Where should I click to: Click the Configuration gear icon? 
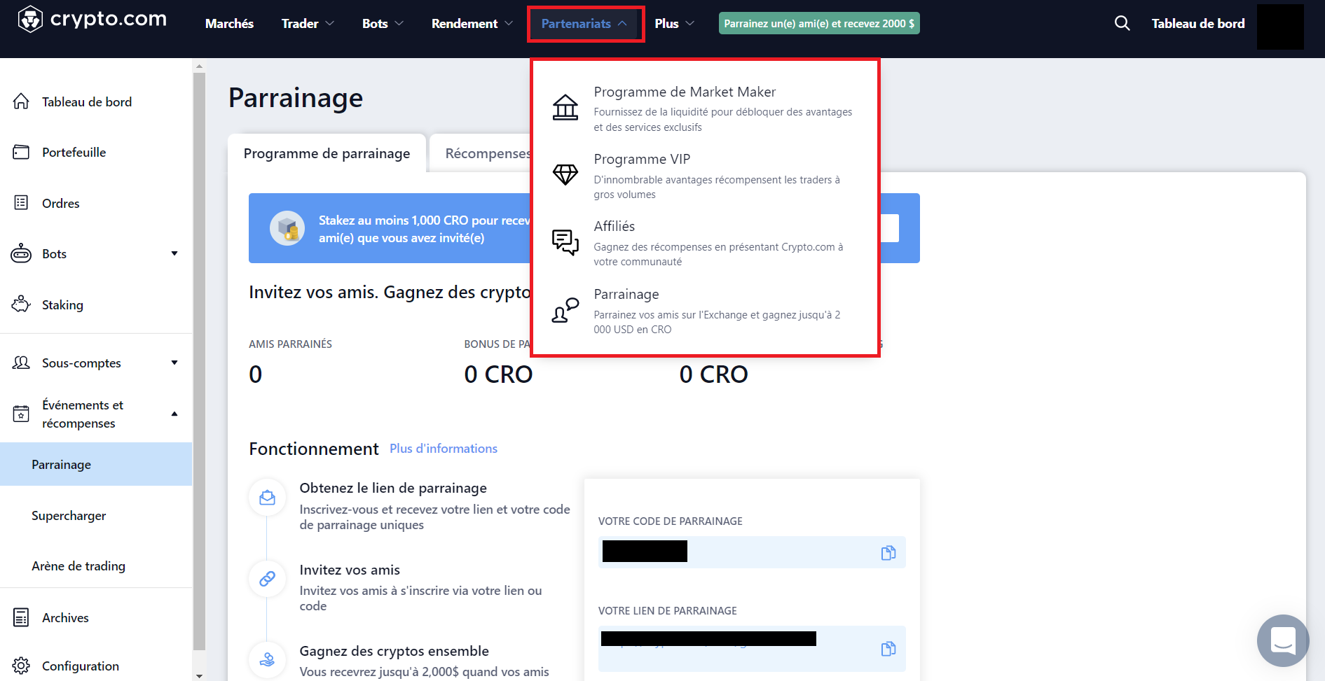click(21, 666)
